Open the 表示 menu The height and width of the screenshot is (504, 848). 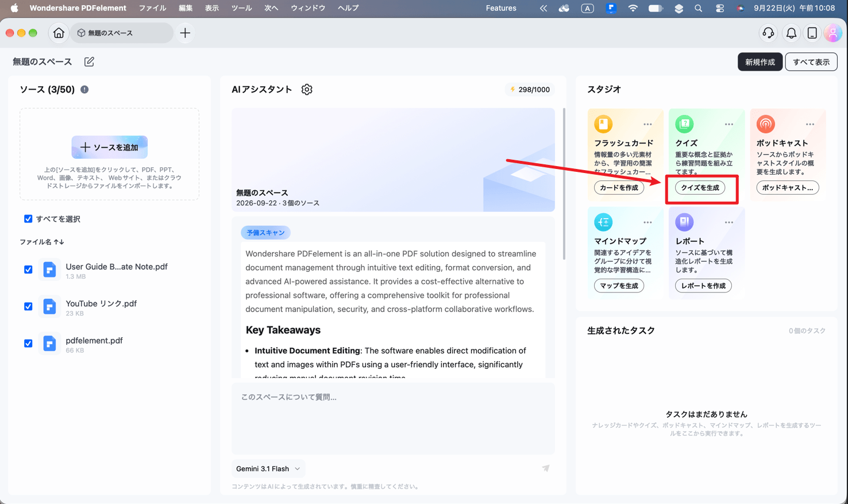(212, 8)
